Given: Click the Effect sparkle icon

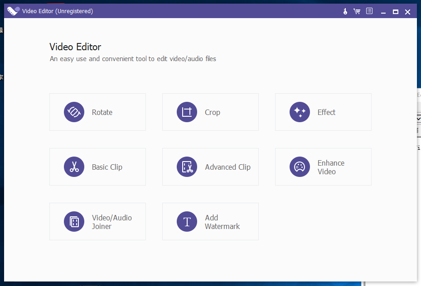Looking at the screenshot, I should pos(300,112).
